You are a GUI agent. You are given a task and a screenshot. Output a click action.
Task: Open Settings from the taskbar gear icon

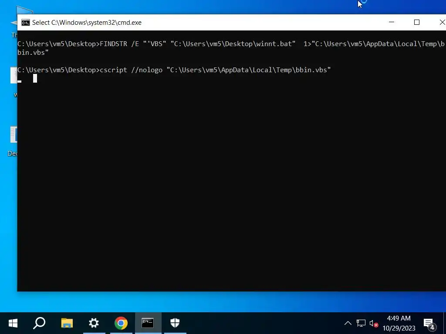click(x=94, y=323)
